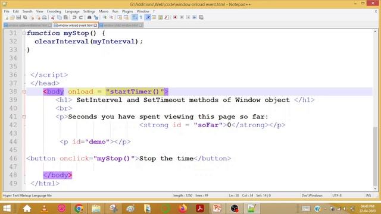Switch to the third document tab
The height and width of the screenshot is (214, 381).
(x=121, y=25)
